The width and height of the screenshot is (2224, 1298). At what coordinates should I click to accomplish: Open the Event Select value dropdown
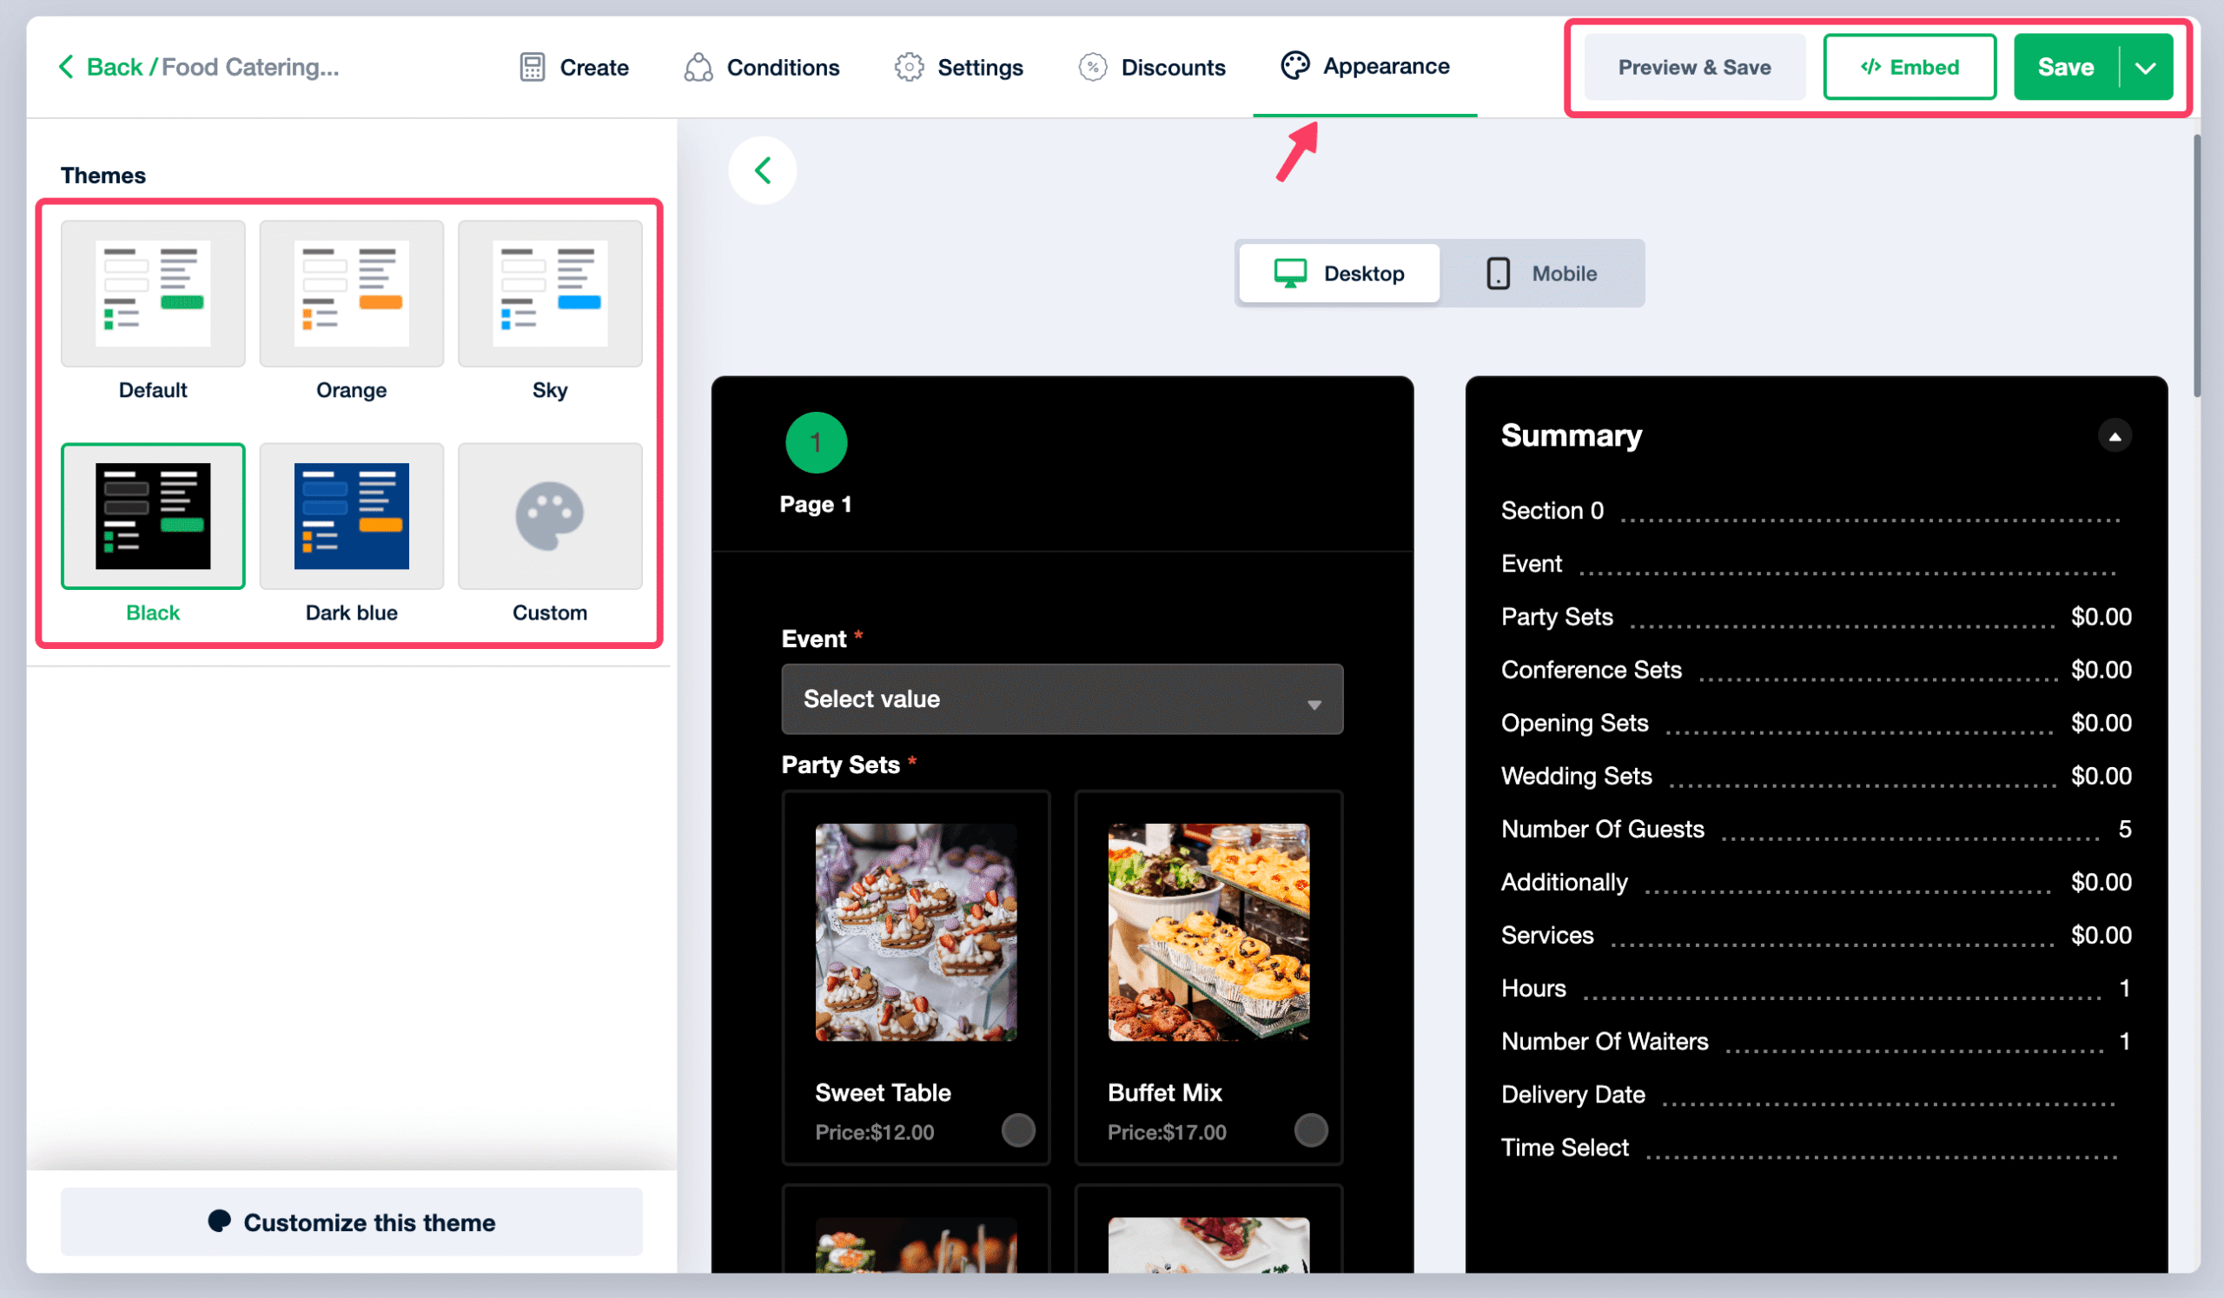tap(1062, 699)
